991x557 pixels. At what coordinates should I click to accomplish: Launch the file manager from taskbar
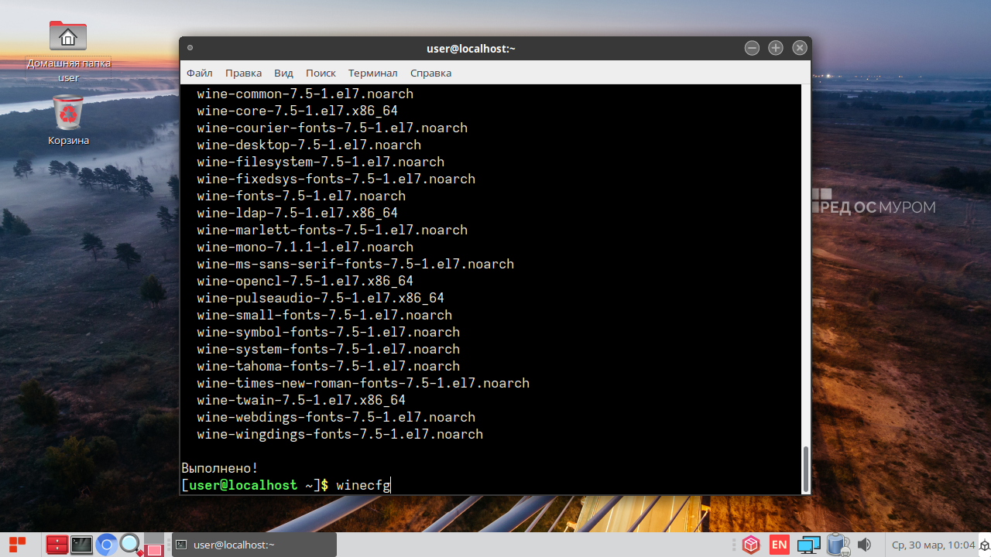click(57, 545)
